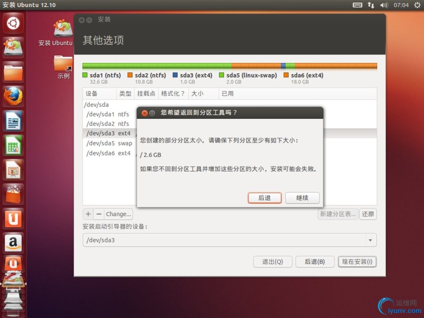The width and height of the screenshot is (424, 318).
Task: Click the Install Ubuntu launcher icon
Action: click(13, 47)
